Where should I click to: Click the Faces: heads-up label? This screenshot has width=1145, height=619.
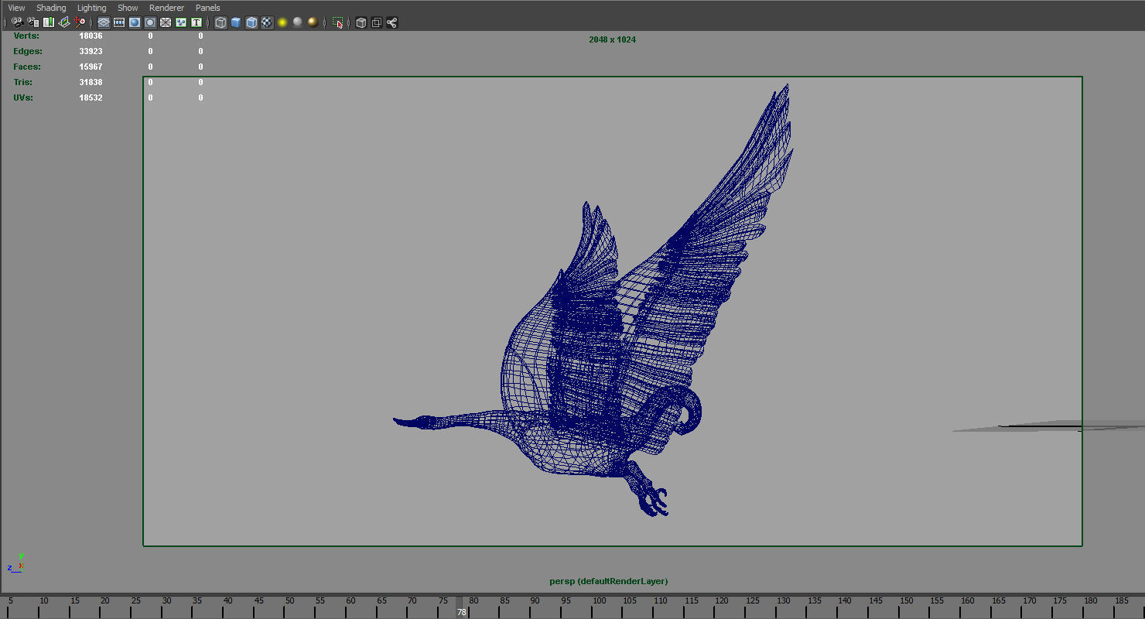pos(27,67)
